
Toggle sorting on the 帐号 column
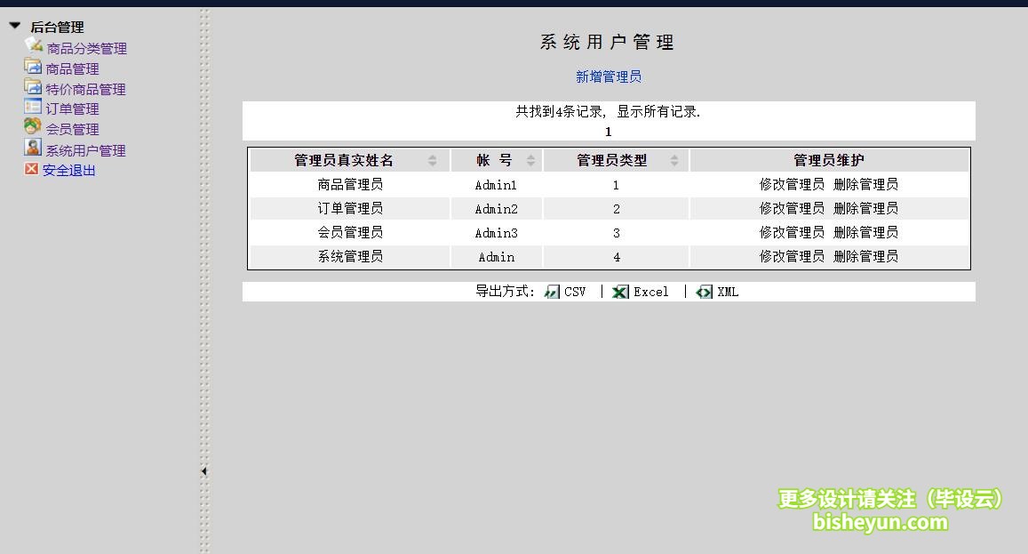click(x=530, y=159)
